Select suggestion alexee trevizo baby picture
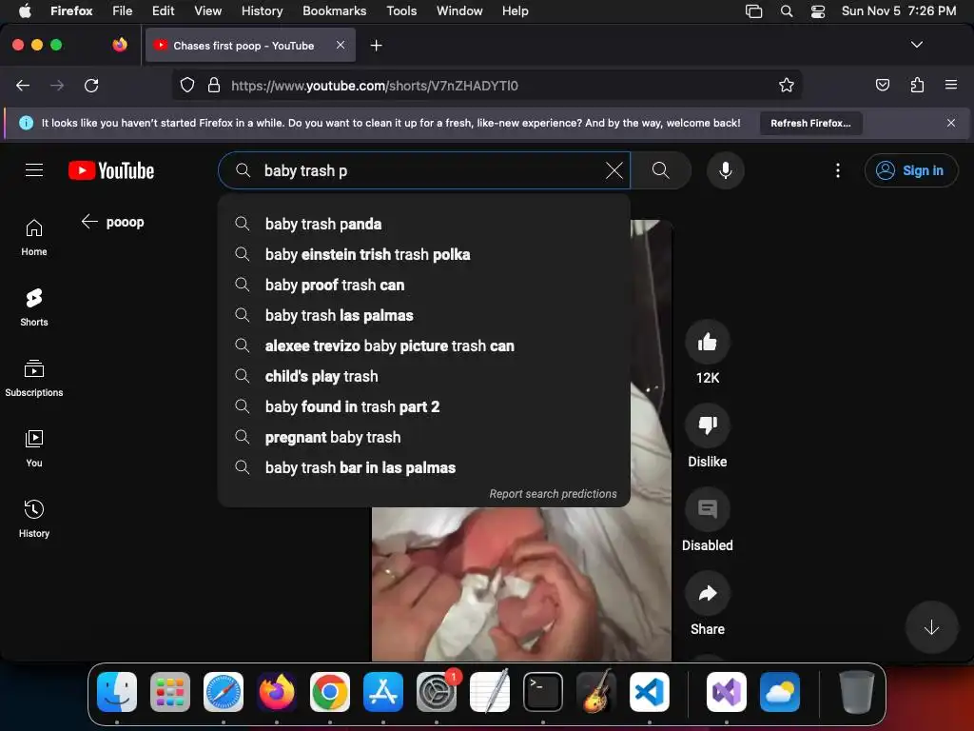Screen dimensions: 974x731 (424, 346)
